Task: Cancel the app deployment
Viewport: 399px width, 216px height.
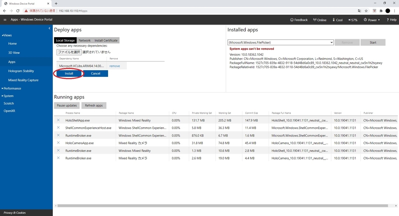Action: [x=95, y=73]
